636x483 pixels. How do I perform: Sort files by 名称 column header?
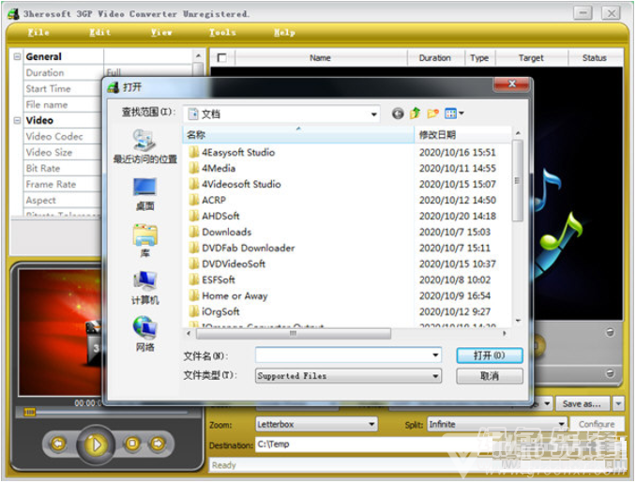click(298, 135)
